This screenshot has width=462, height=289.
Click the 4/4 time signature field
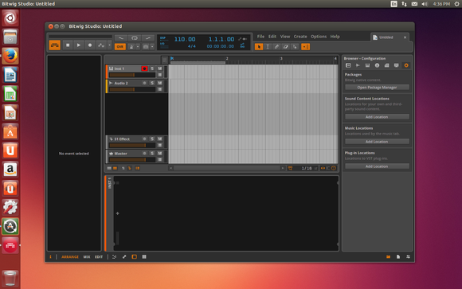coord(192,46)
